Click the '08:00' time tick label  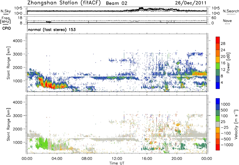[87, 159]
